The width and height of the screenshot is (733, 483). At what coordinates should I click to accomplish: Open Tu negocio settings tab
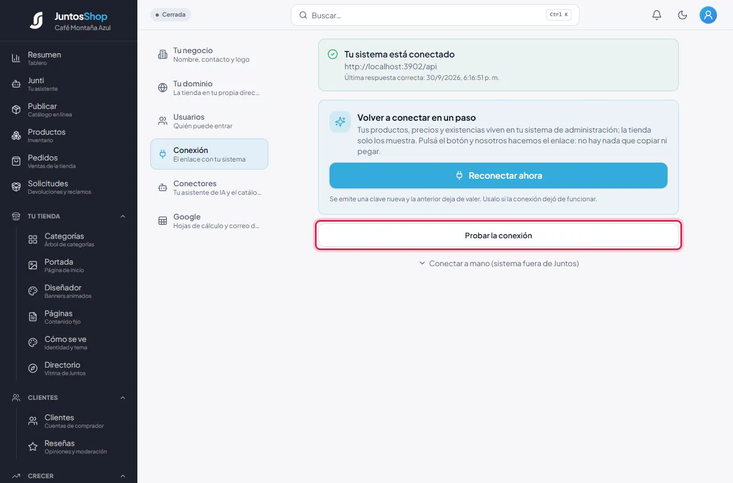(x=209, y=54)
